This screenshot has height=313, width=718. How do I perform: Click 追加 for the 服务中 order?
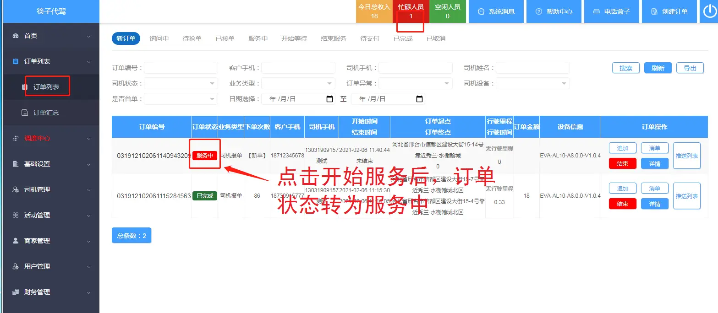623,148
